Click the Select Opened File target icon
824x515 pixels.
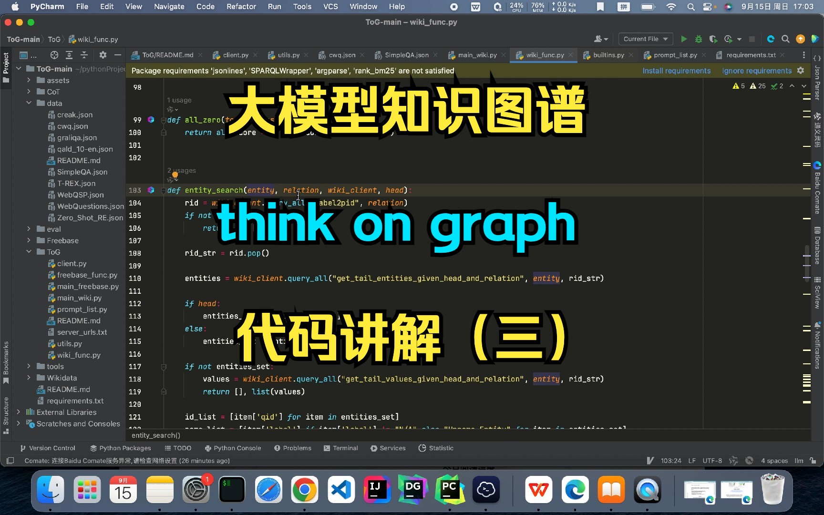click(x=54, y=55)
